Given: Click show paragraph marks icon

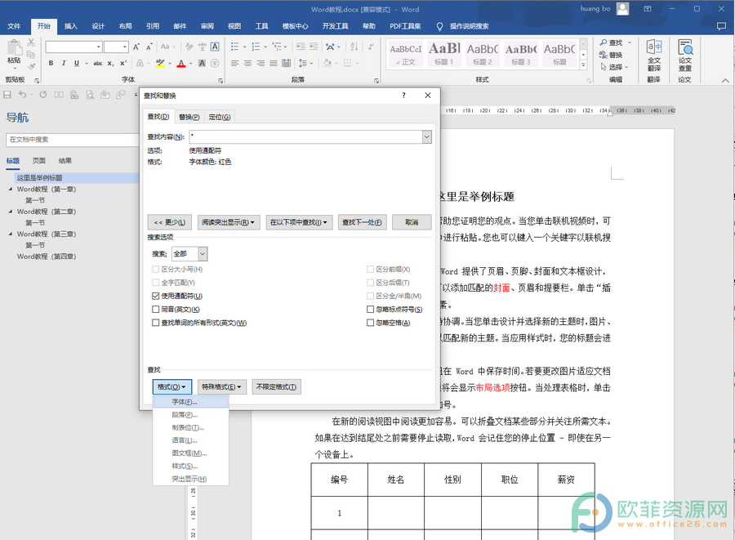Looking at the screenshot, I should point(371,47).
